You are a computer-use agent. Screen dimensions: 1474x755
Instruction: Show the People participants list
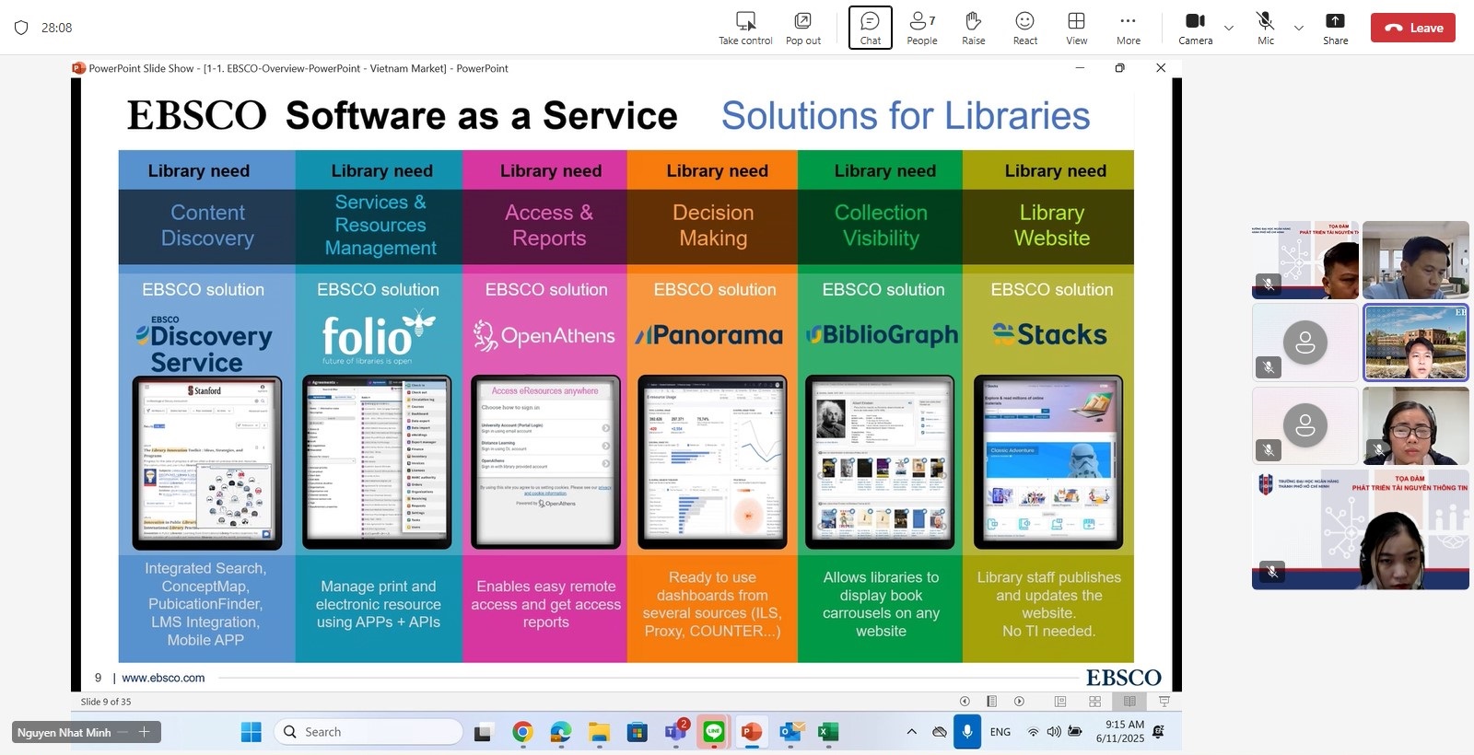[921, 28]
